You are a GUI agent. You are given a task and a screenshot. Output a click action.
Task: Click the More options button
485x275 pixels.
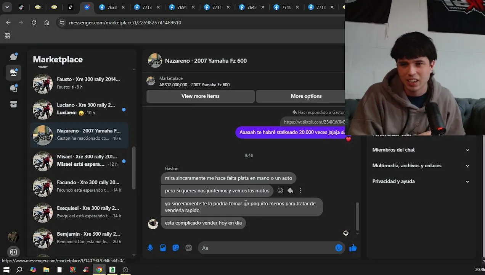tap(300, 96)
